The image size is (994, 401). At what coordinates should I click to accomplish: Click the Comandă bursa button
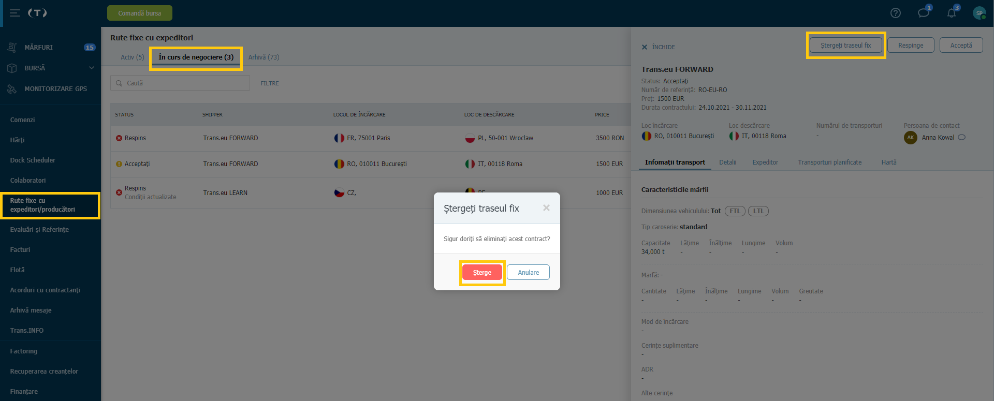pos(140,13)
